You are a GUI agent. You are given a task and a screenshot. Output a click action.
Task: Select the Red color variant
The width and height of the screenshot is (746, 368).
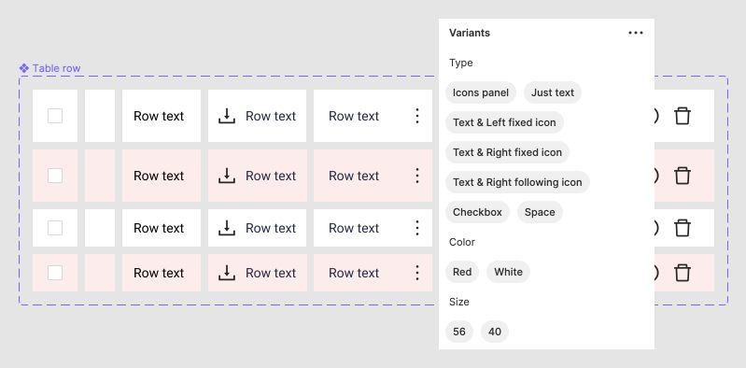tap(462, 272)
